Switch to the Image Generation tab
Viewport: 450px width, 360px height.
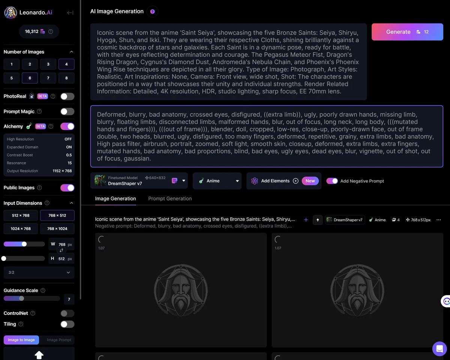[115, 199]
